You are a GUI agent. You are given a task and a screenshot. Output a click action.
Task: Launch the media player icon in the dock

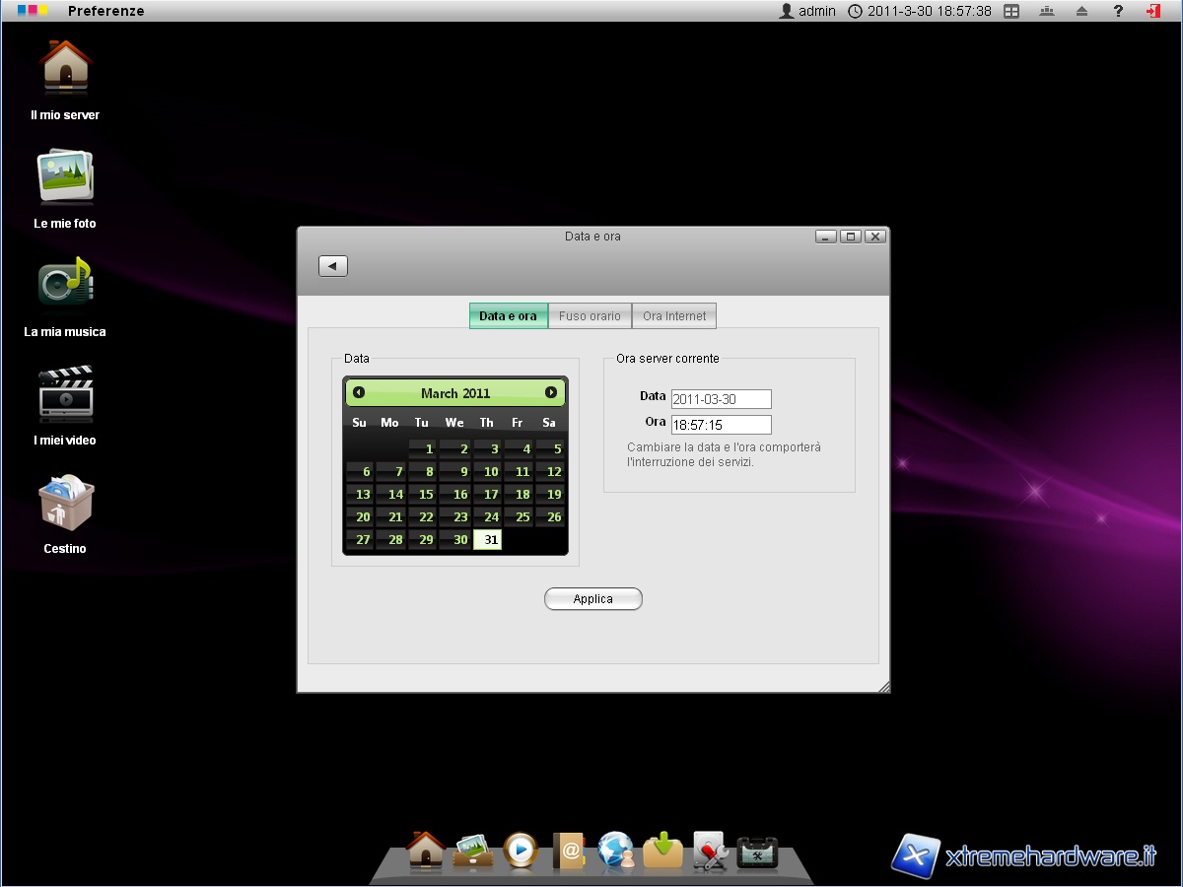coord(521,850)
